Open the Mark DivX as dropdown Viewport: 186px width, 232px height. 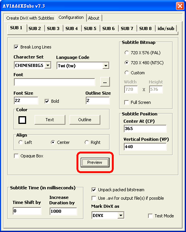coord(121,215)
